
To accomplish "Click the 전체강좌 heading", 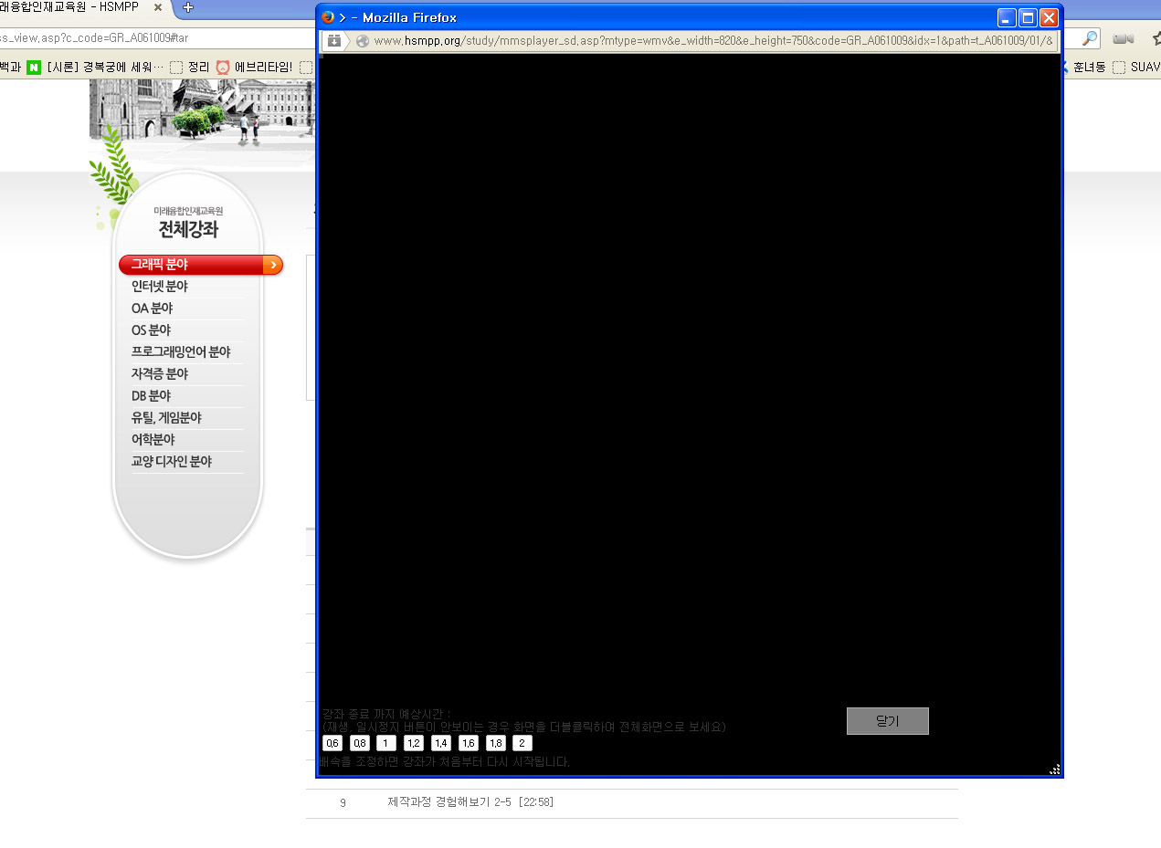I will coord(188,230).
